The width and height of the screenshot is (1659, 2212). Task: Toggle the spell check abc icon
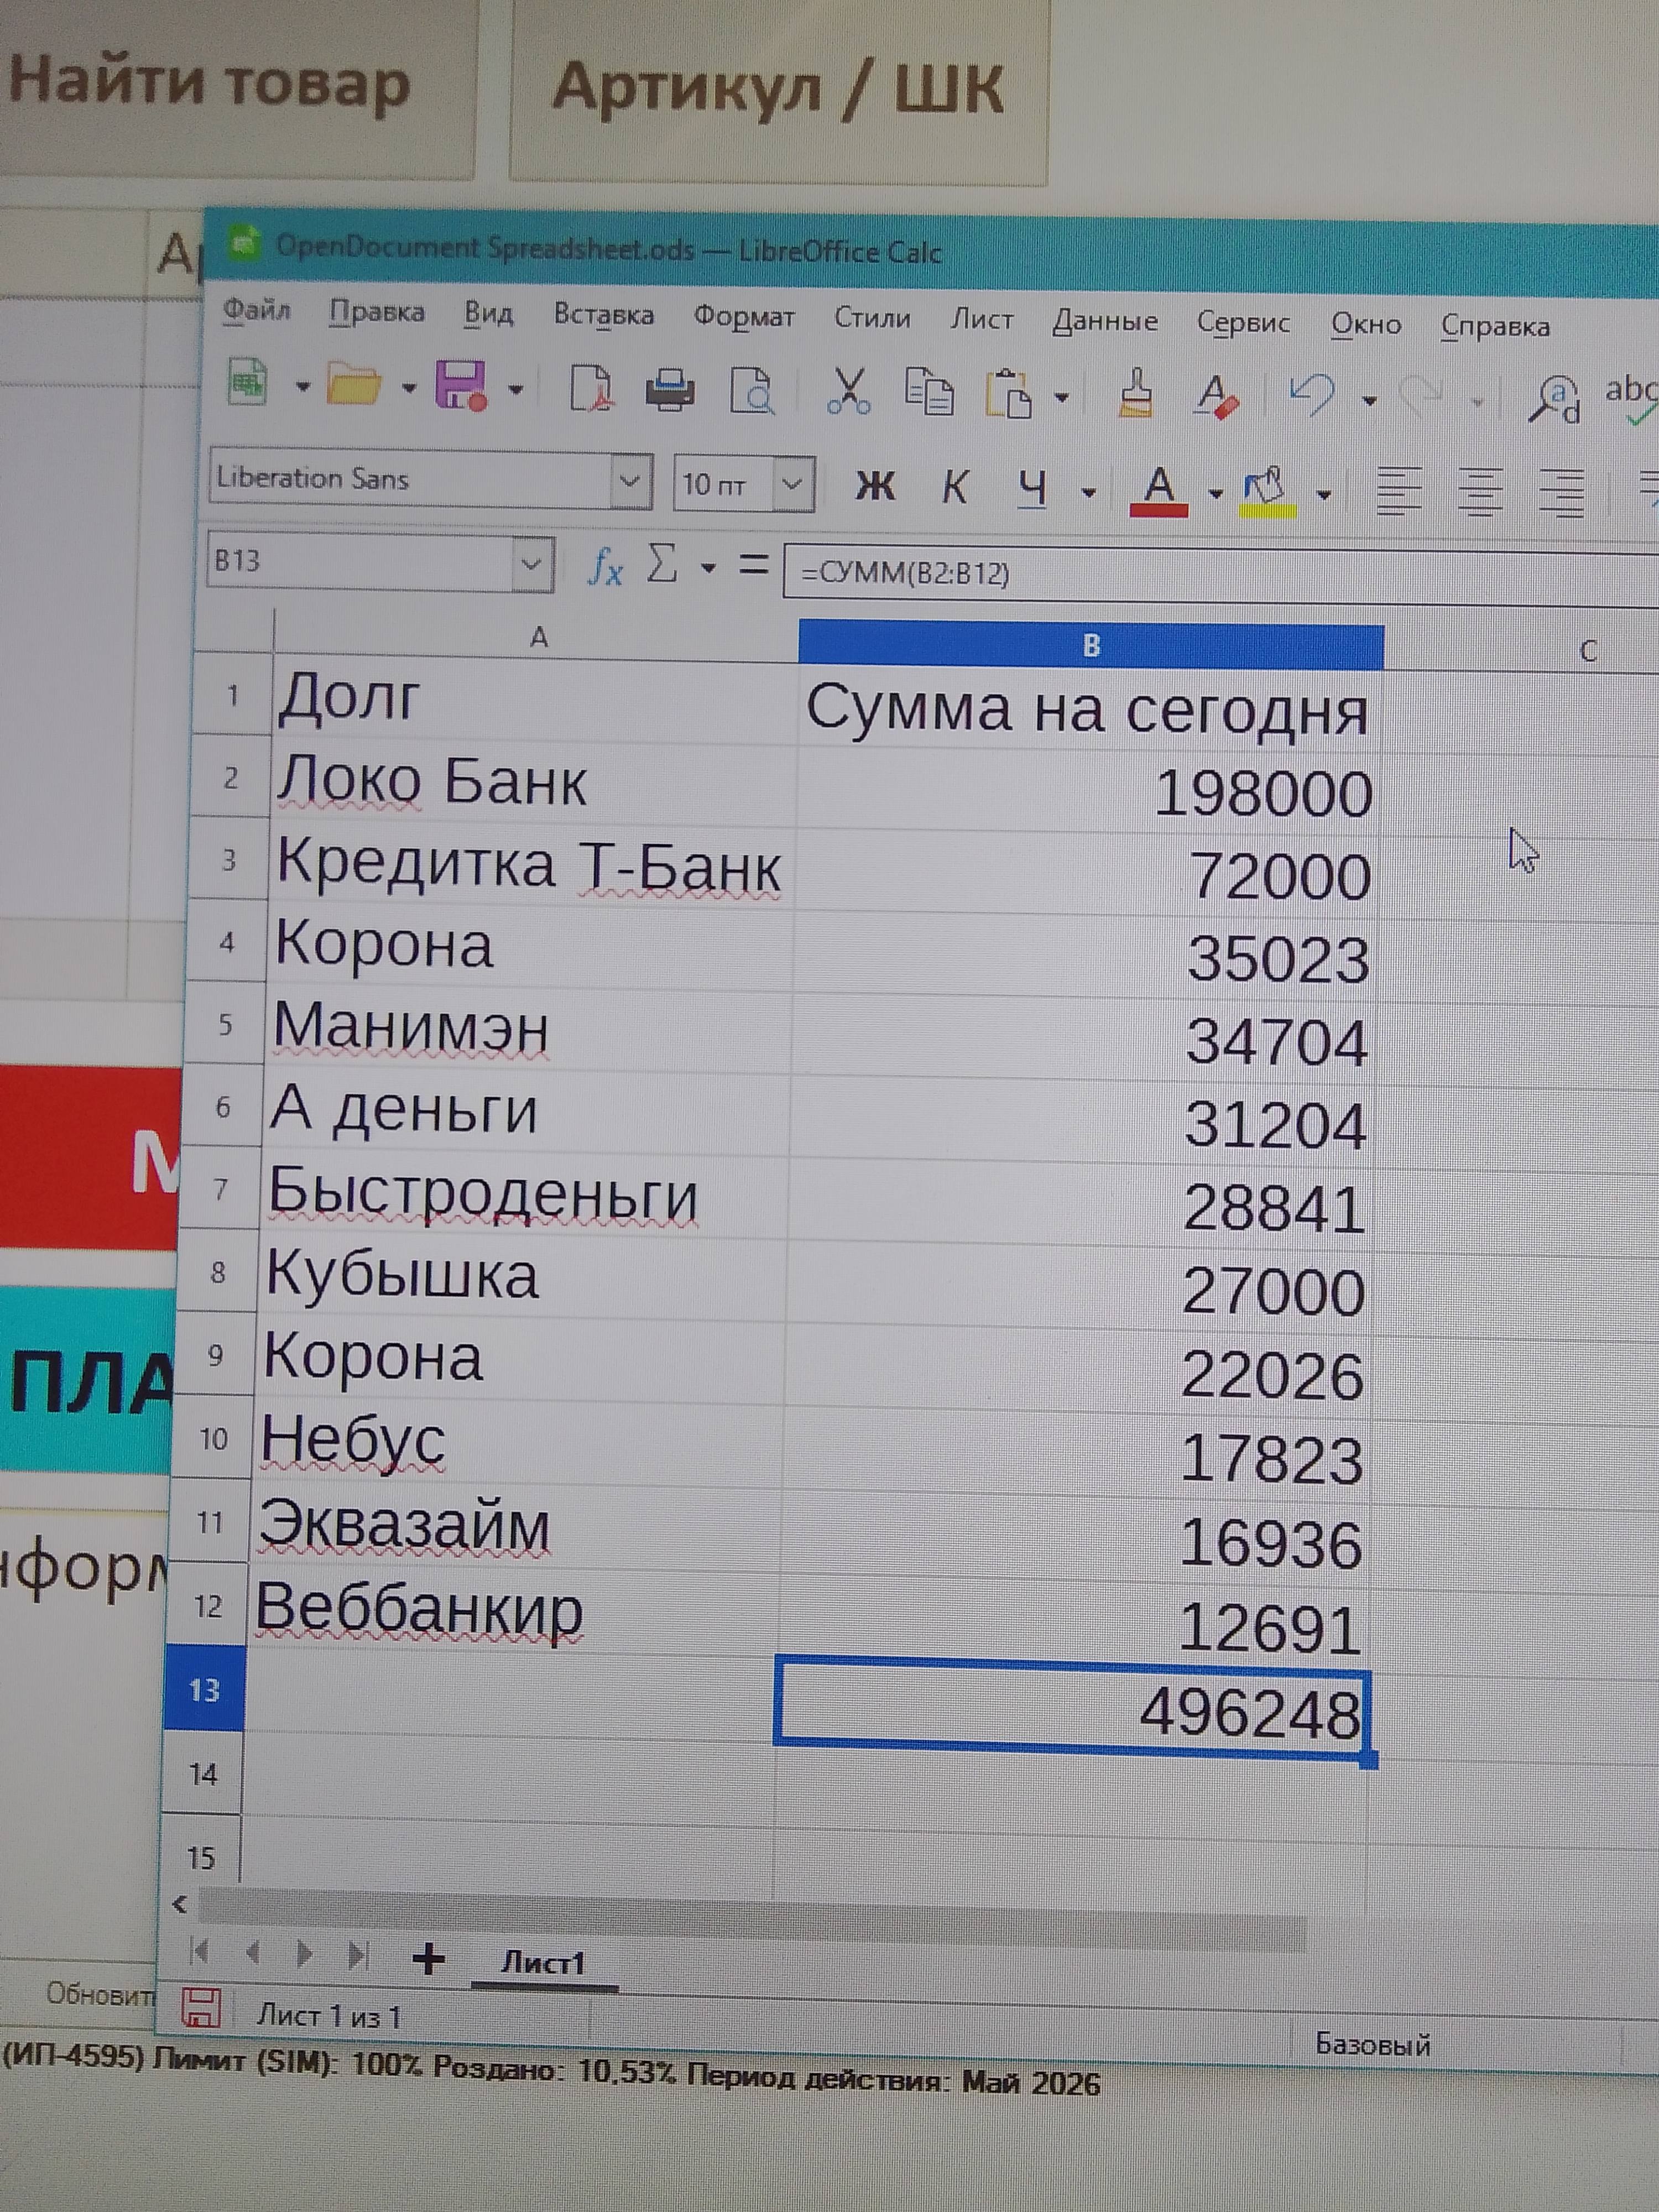pos(1632,399)
